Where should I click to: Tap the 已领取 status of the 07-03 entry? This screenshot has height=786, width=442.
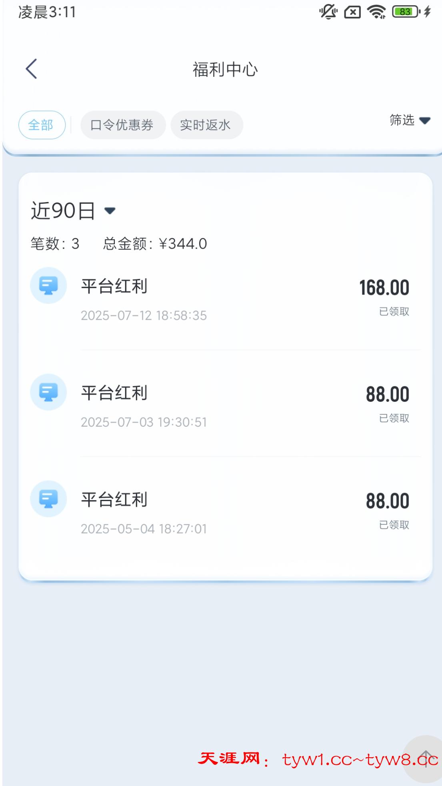(394, 418)
